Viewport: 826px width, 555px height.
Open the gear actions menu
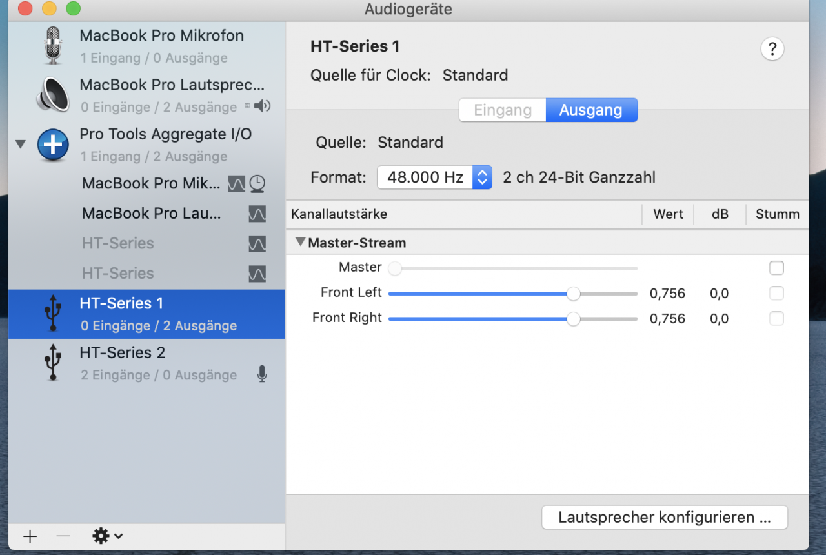[107, 536]
